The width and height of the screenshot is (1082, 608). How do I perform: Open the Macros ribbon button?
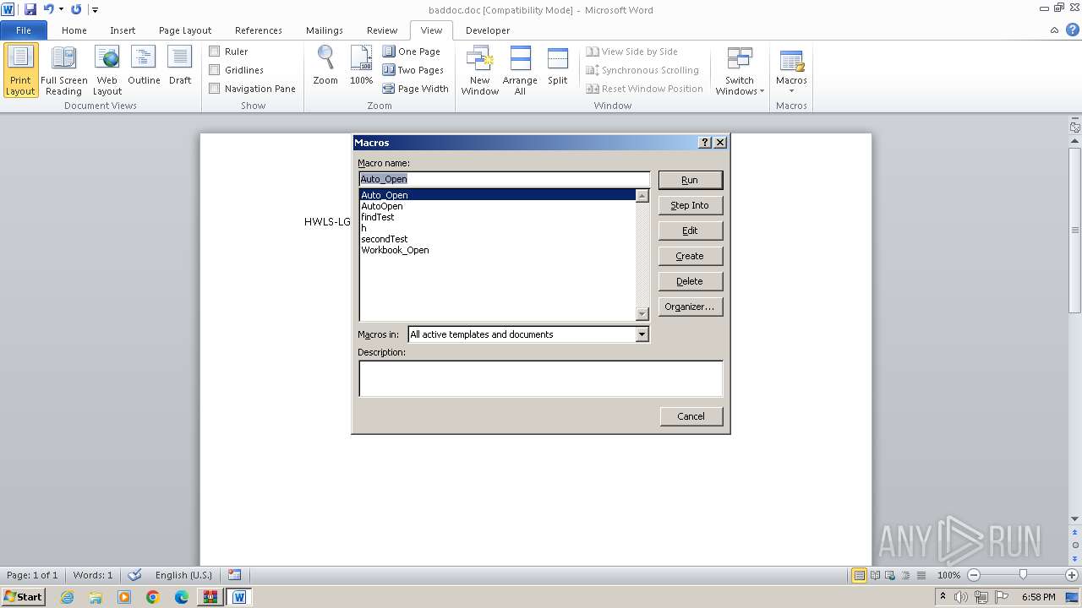(791, 70)
